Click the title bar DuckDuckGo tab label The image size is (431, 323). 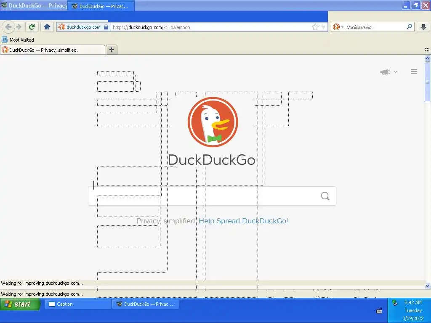(101, 6)
